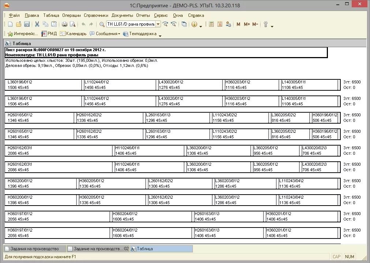The width and height of the screenshot is (370, 263).
Task: Click Номенклатура: ТН LL61/D рама профиль рамы
Action: [x=52, y=55]
